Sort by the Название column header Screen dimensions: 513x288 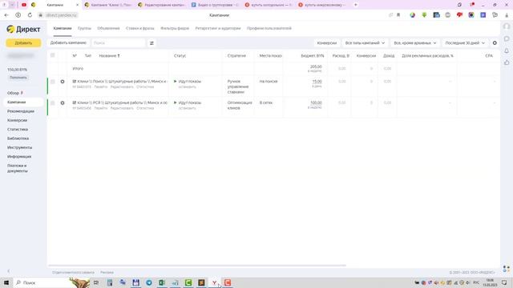pos(109,56)
